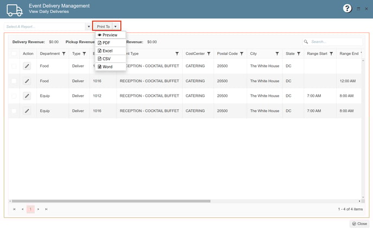Open the help question mark icon
The width and height of the screenshot is (373, 232).
[347, 9]
